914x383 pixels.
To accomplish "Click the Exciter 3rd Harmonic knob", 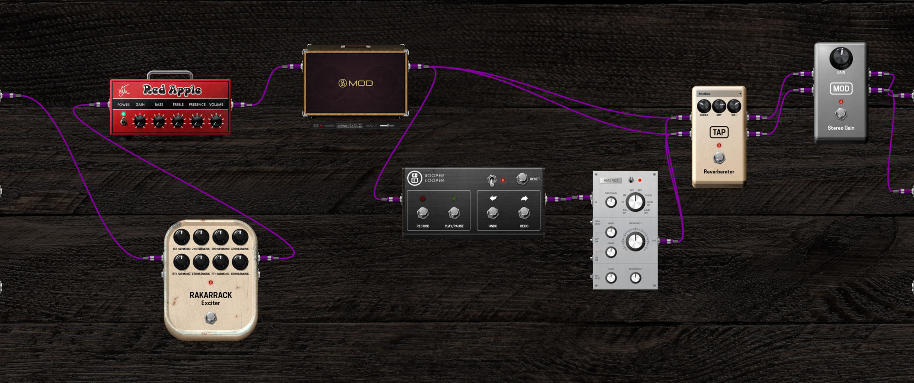I will pyautogui.click(x=221, y=237).
